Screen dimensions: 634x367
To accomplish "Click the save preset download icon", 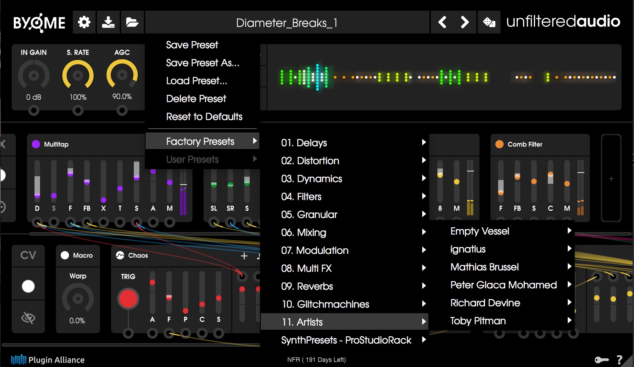I will tap(108, 22).
